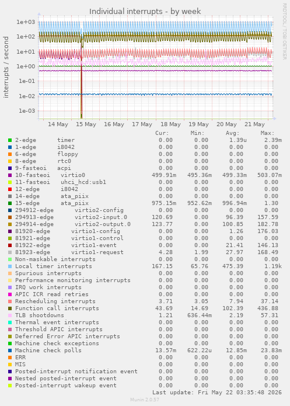
Task: Click the 15 May label on time axis
Action: [x=86, y=124]
